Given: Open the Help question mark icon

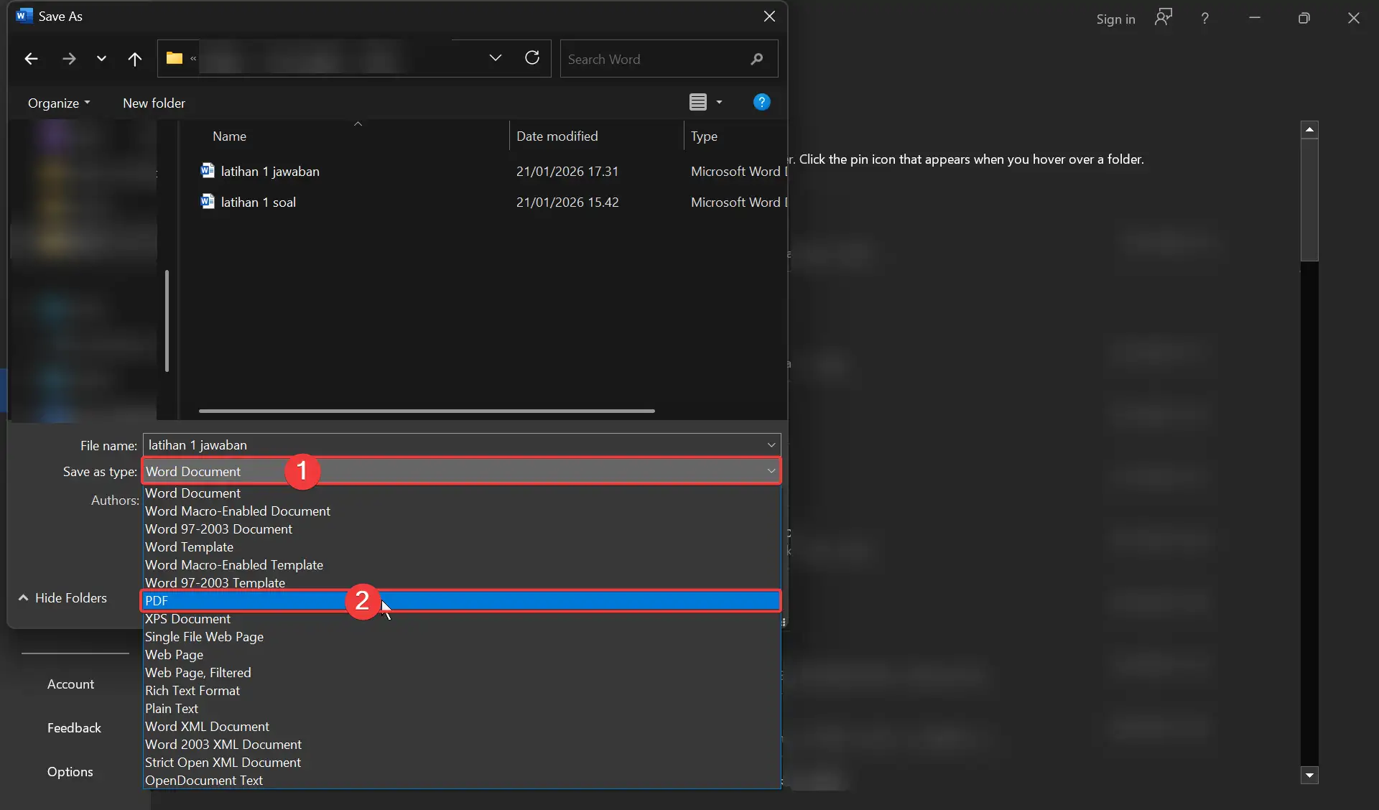Looking at the screenshot, I should pos(762,102).
